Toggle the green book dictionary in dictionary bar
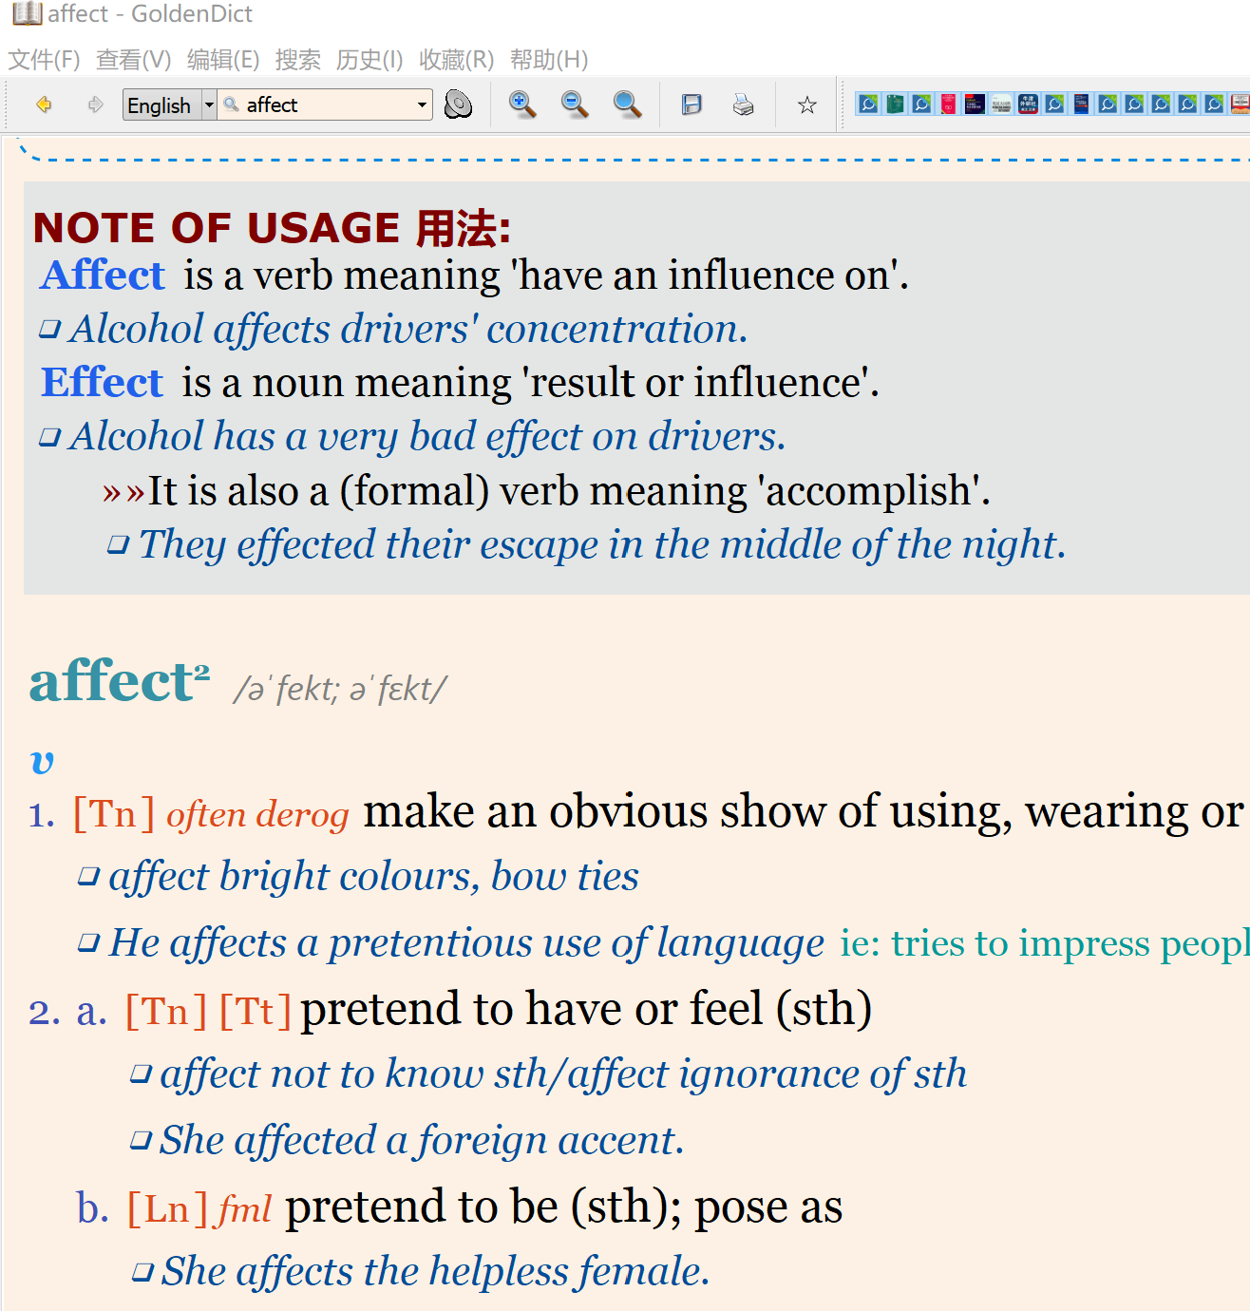 click(x=895, y=104)
